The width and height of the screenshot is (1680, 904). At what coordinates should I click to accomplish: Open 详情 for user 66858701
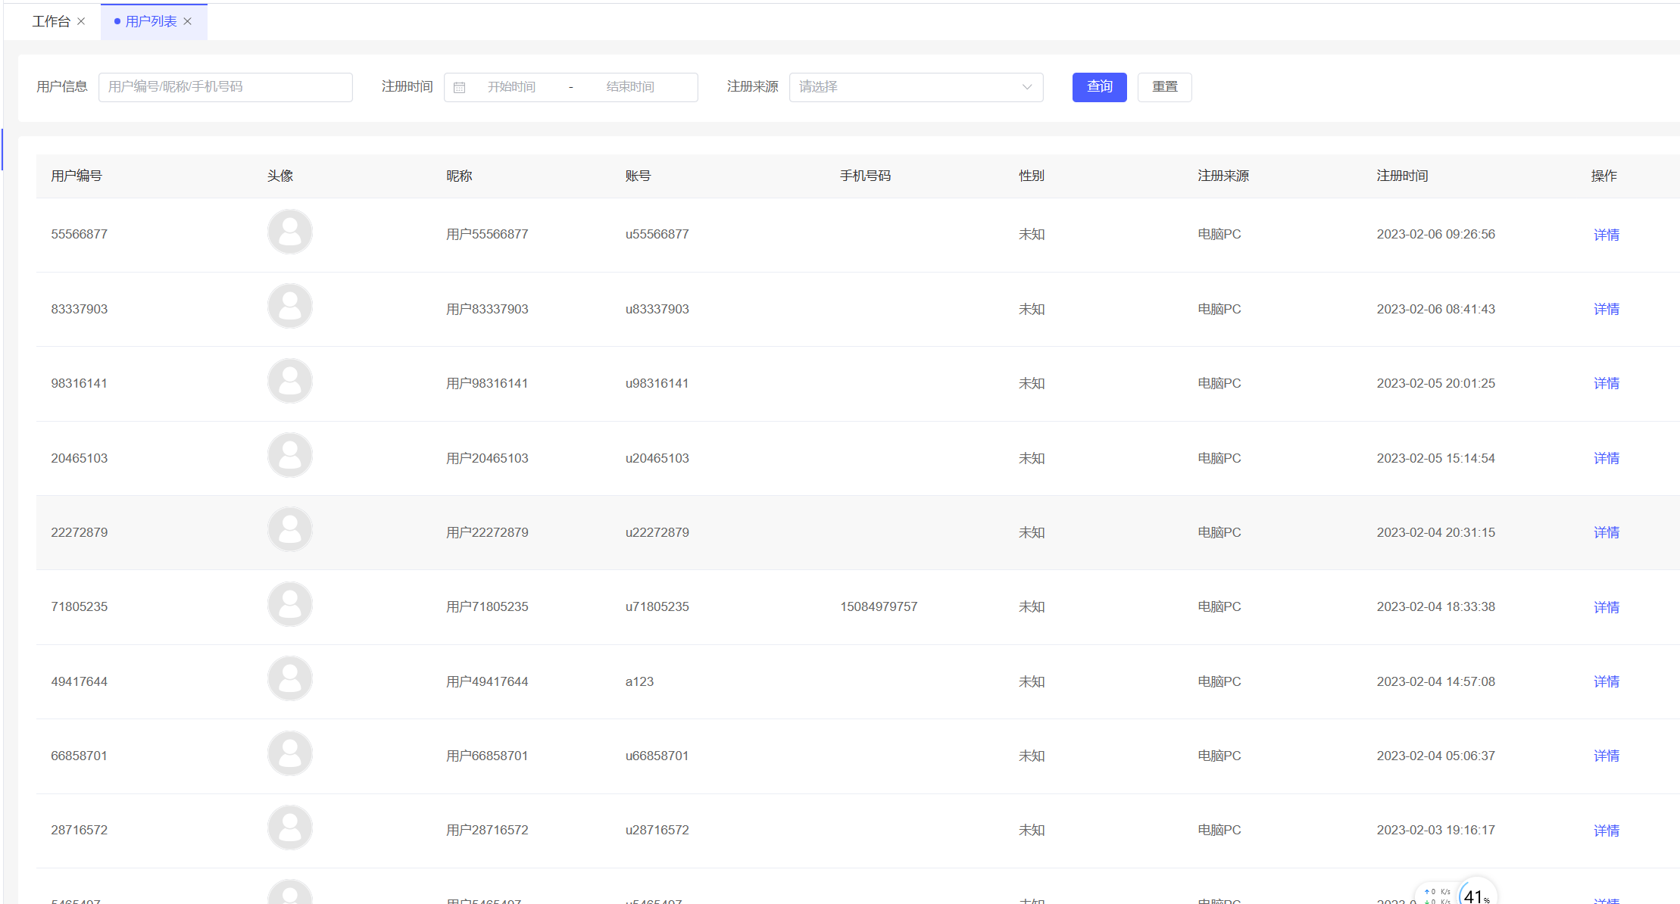point(1606,756)
